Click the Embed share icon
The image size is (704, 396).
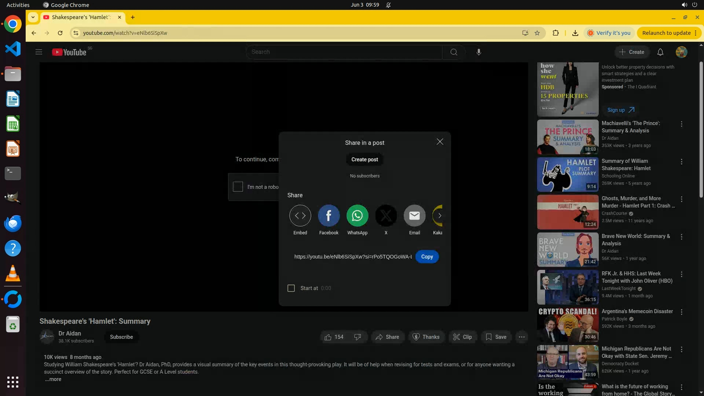[x=300, y=216]
